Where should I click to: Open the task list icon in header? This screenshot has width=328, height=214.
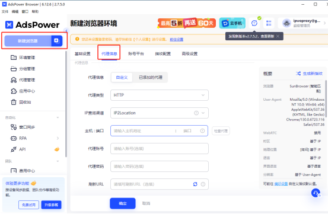(269, 23)
